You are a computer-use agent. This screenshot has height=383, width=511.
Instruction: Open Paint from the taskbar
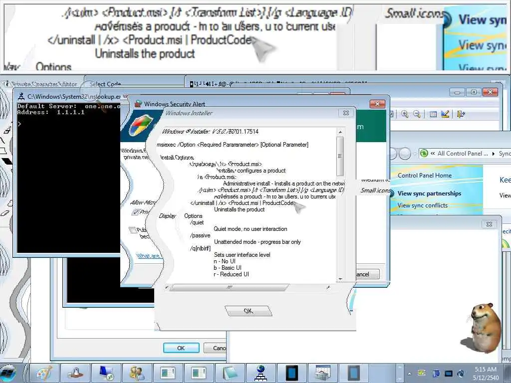coord(44,373)
